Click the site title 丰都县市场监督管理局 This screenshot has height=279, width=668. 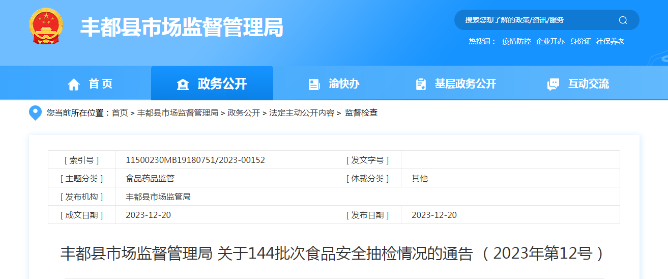(182, 27)
